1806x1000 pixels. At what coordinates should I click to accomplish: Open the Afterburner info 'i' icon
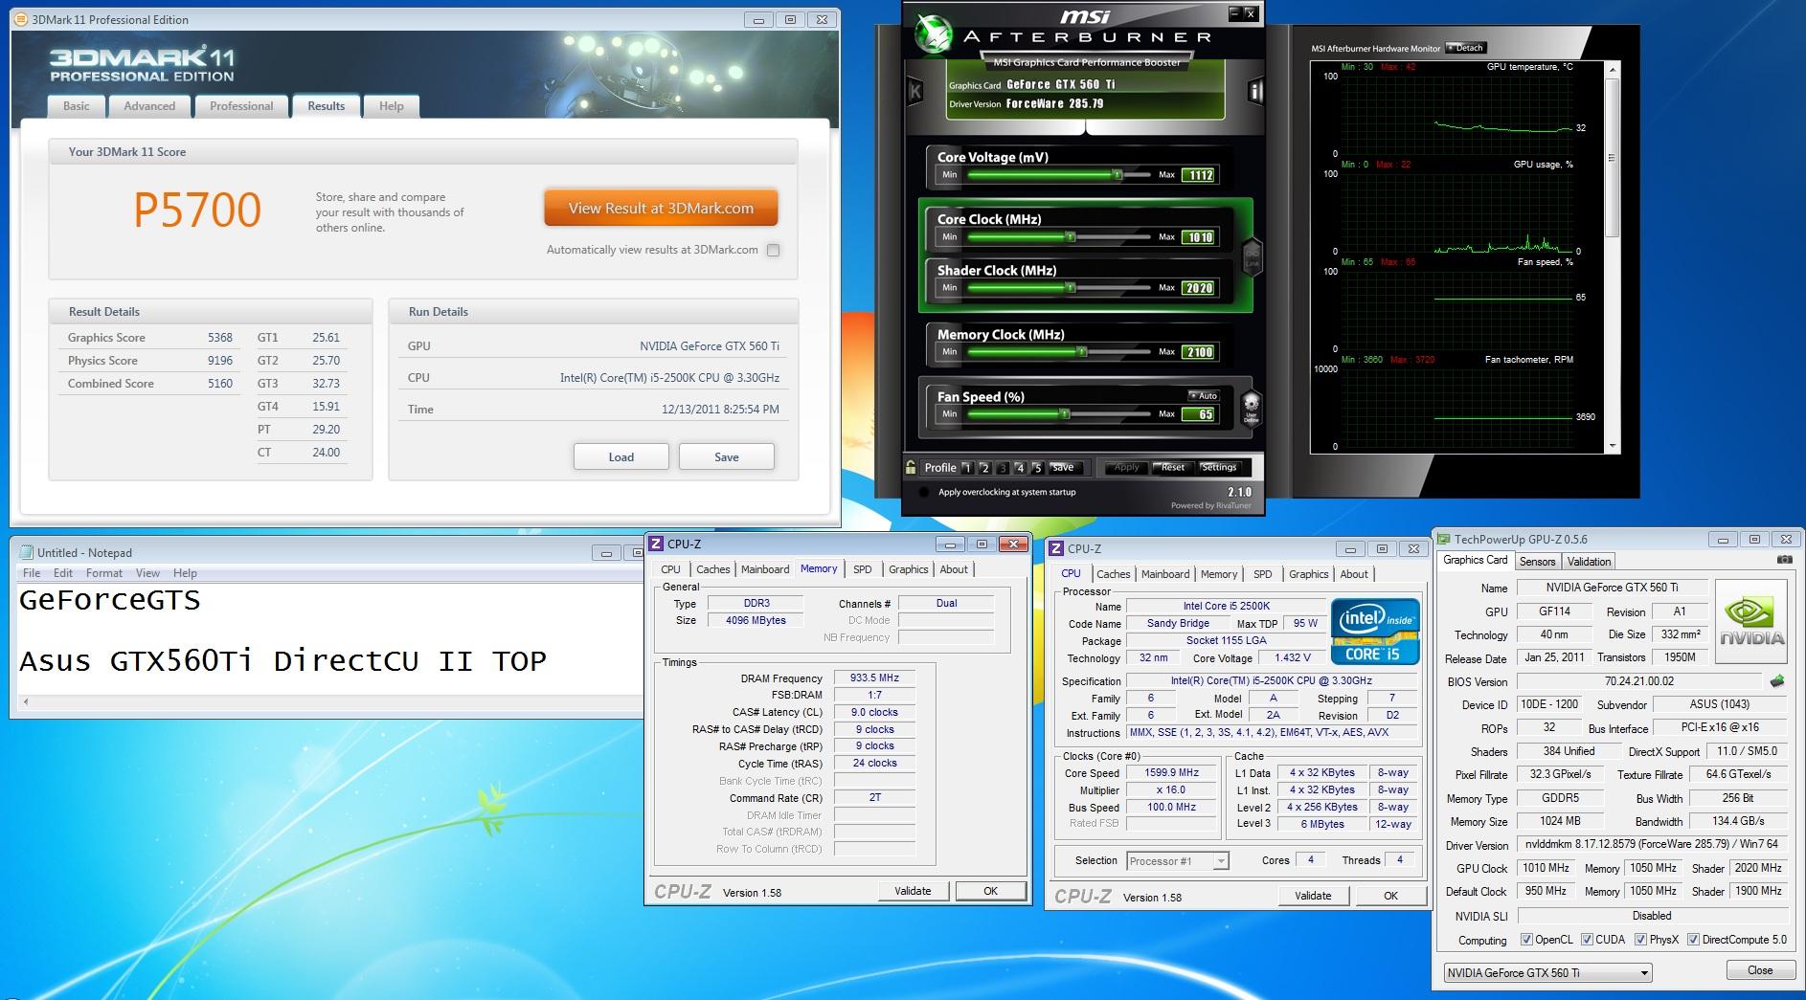1255,91
